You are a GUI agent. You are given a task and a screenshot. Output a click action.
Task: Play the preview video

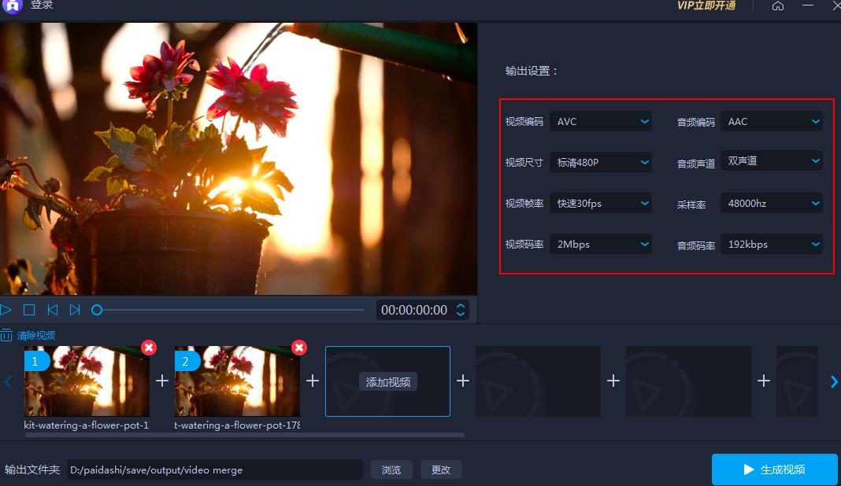[x=6, y=310]
